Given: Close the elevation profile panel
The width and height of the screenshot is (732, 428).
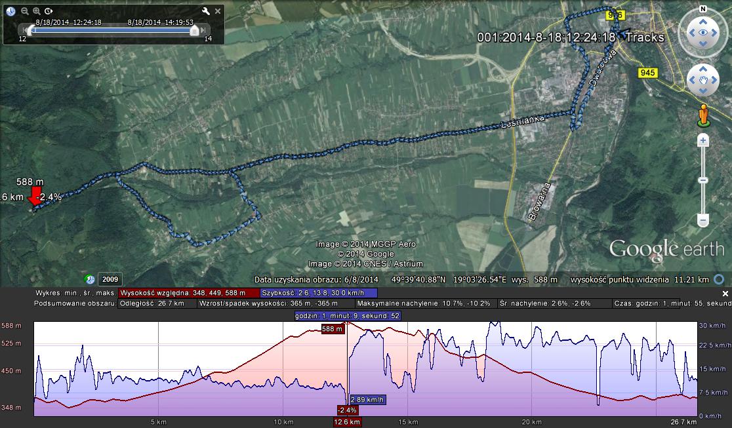Looking at the screenshot, I should click(725, 293).
